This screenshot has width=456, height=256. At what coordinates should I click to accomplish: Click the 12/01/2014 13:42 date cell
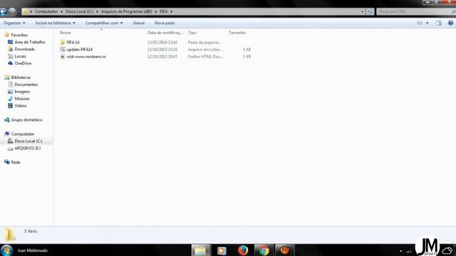[x=162, y=43]
